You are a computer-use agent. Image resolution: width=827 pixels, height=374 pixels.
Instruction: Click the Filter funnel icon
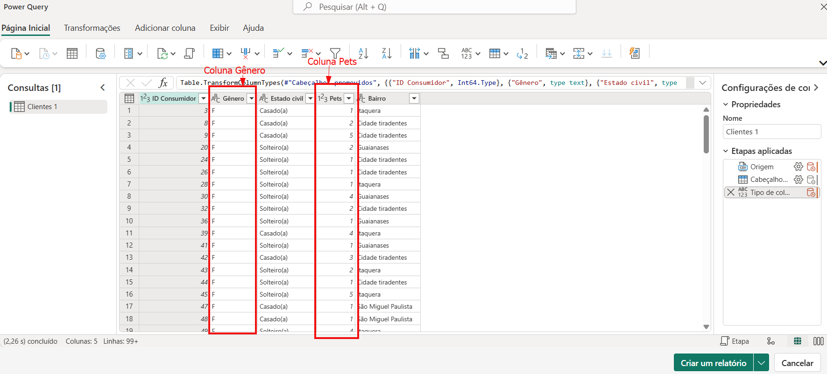335,54
